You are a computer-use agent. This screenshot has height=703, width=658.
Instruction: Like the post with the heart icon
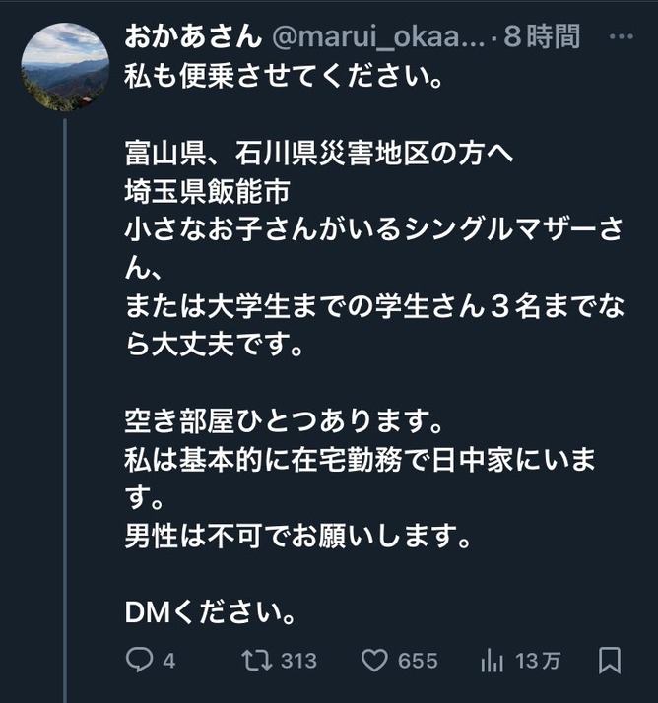tap(374, 660)
